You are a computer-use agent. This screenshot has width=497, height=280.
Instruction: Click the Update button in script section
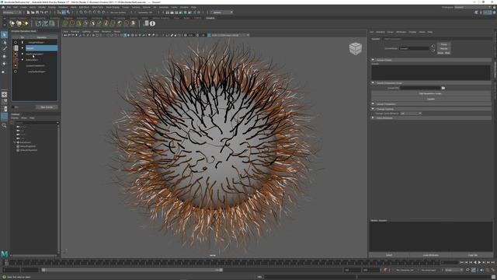point(431,99)
